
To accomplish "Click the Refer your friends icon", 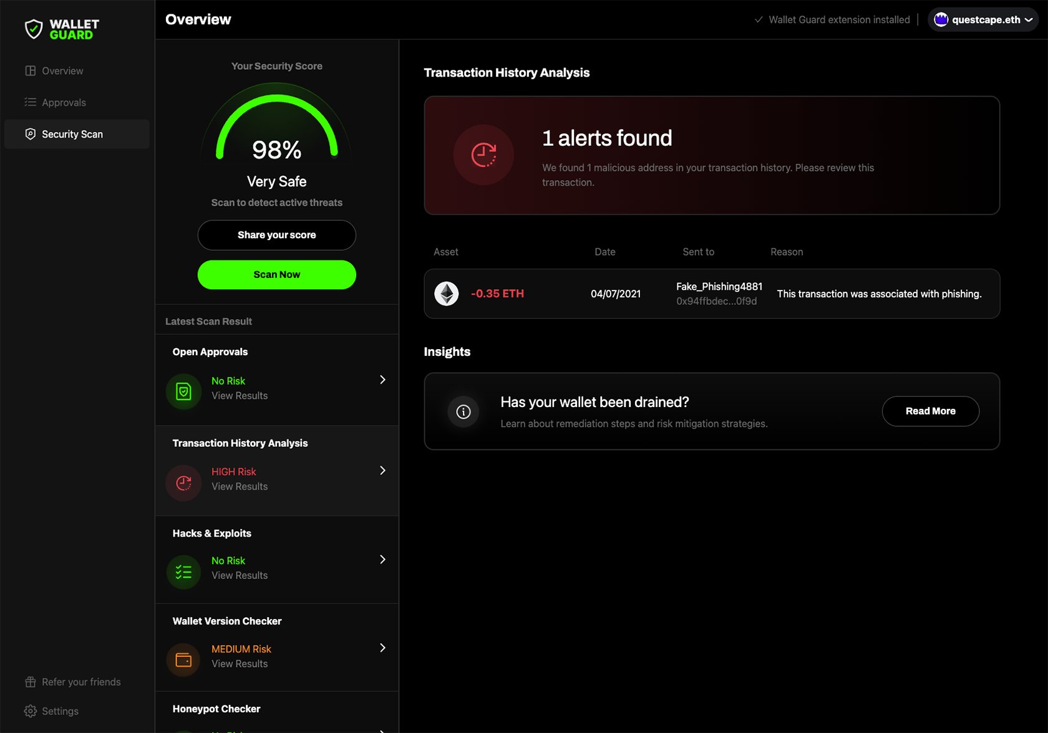I will pyautogui.click(x=29, y=681).
